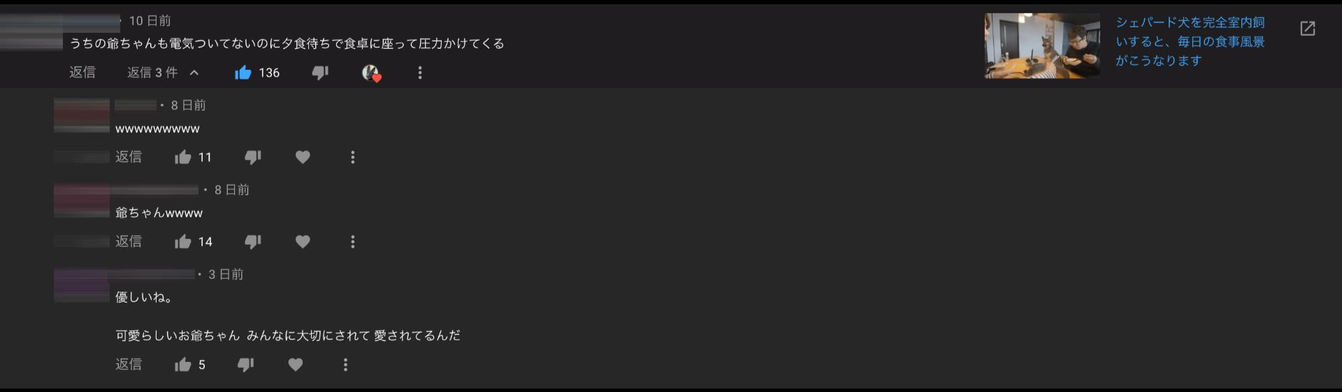The height and width of the screenshot is (392, 1342).
Task: Like the wwwwwwwwww reply
Action: pyautogui.click(x=183, y=157)
